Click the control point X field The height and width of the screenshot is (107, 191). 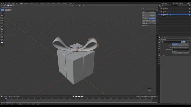[x=149, y=12]
